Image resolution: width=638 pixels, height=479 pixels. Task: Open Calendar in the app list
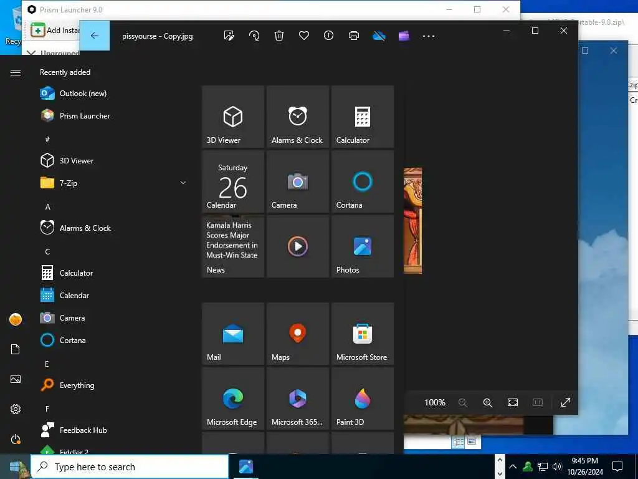[x=114, y=295]
